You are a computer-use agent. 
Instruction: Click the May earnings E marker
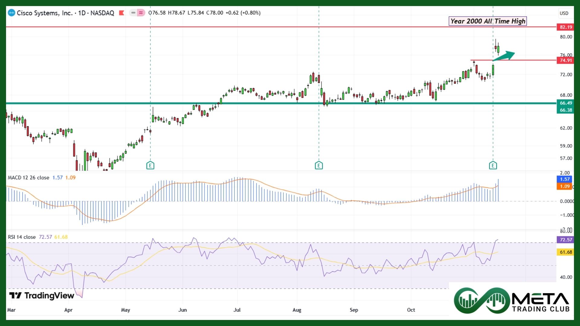click(x=150, y=165)
